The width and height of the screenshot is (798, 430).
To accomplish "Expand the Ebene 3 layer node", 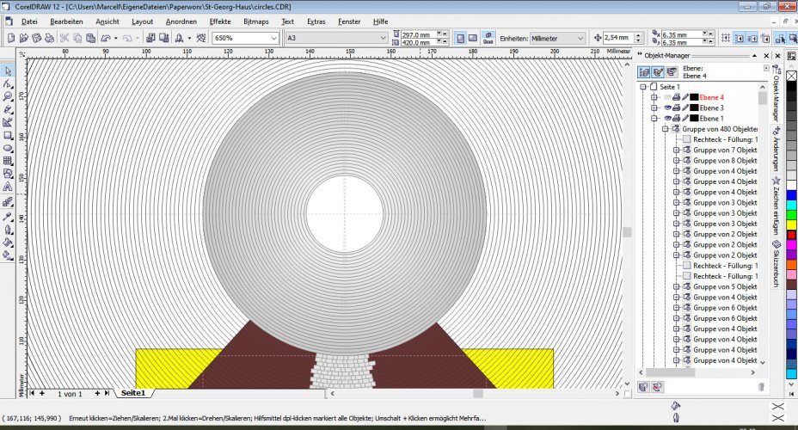I will [x=654, y=107].
